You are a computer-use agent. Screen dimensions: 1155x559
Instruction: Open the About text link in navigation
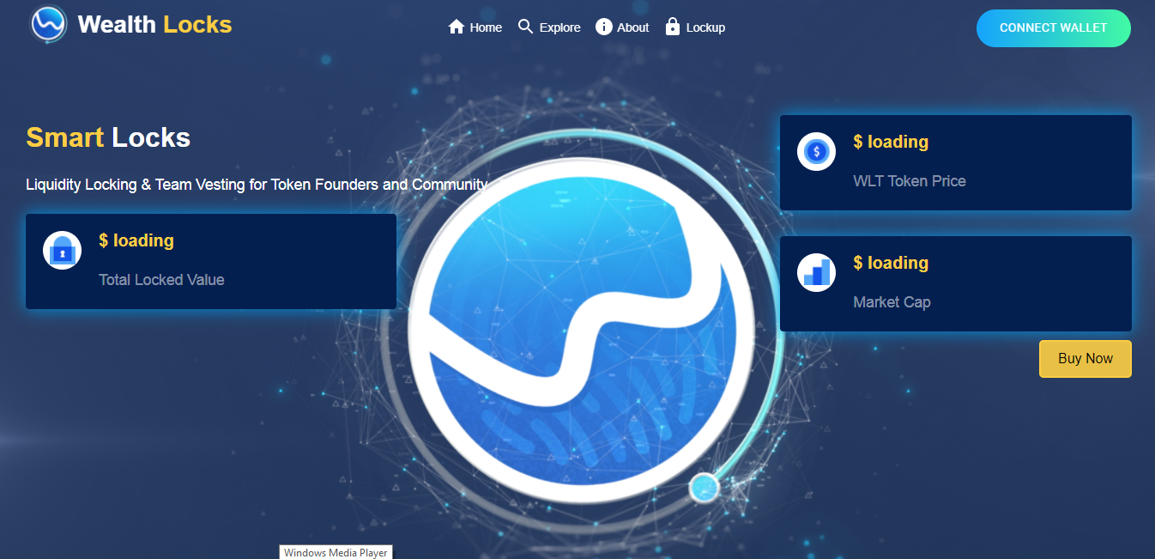point(633,27)
